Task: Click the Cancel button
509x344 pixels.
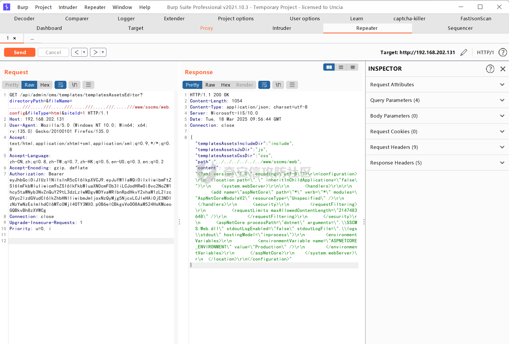Action: click(x=53, y=52)
